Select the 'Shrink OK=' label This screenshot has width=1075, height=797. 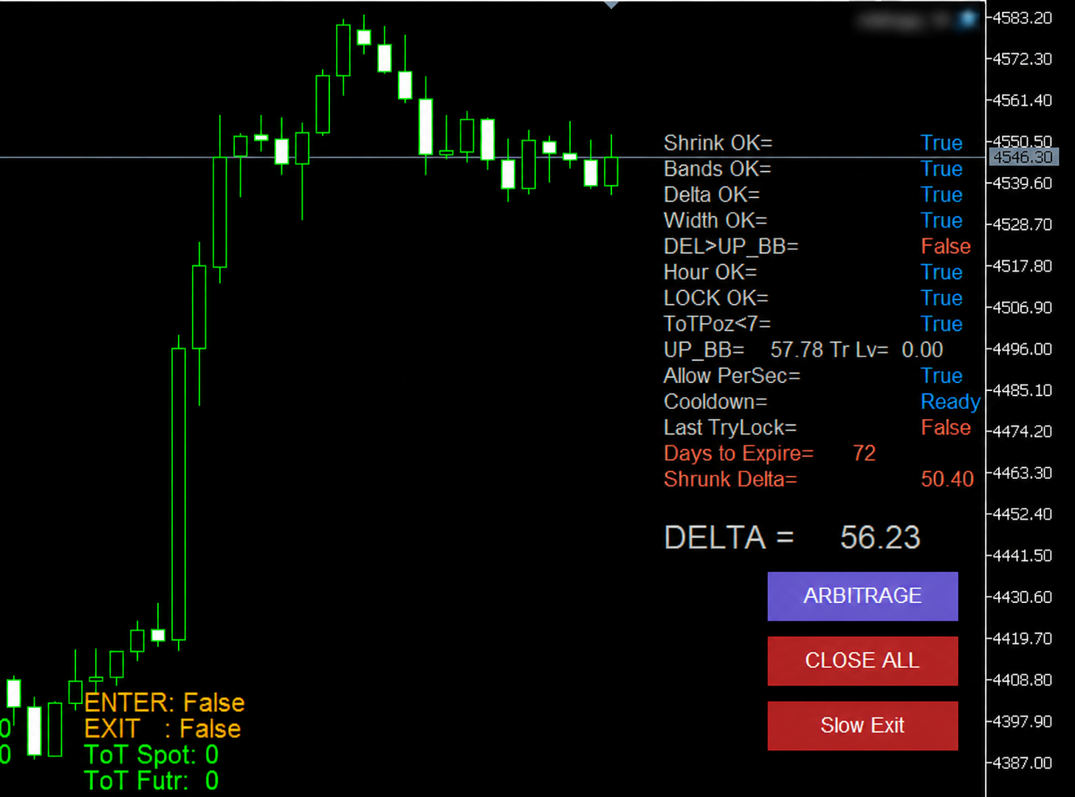pyautogui.click(x=718, y=142)
